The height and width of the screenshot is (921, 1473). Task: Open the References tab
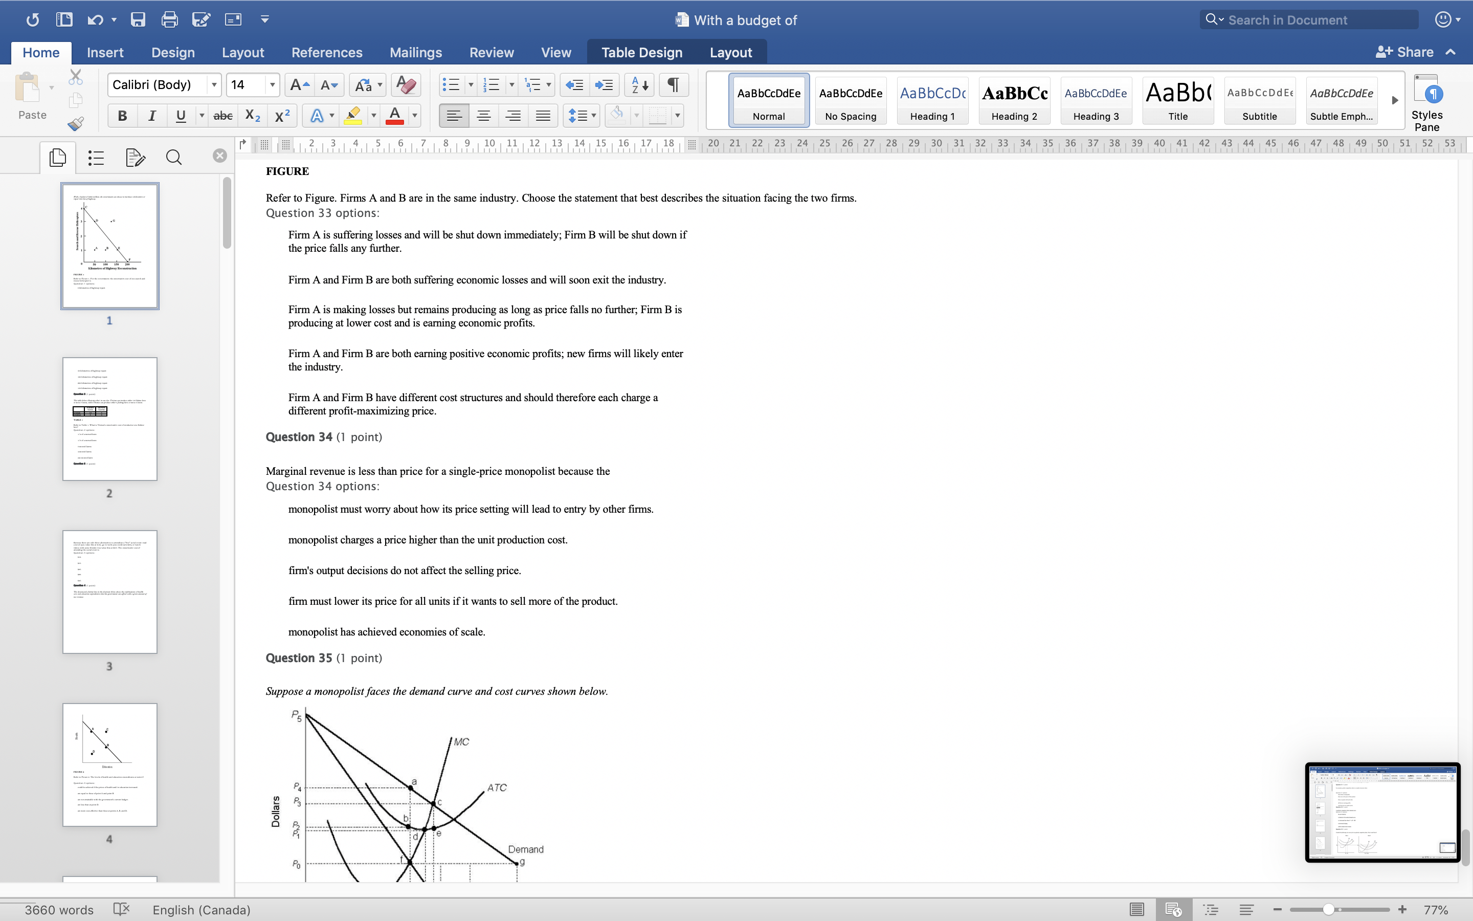pyautogui.click(x=326, y=52)
